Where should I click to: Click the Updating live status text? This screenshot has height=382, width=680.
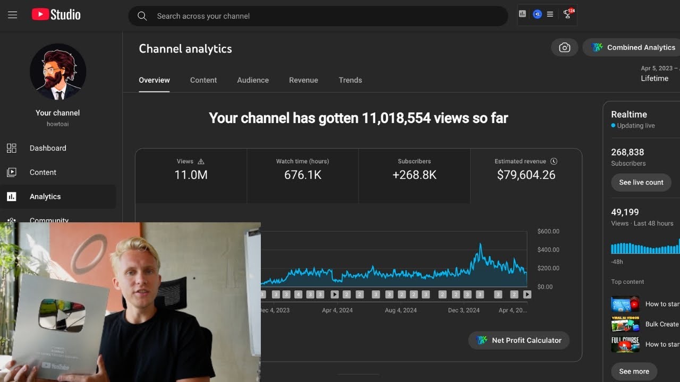point(635,126)
